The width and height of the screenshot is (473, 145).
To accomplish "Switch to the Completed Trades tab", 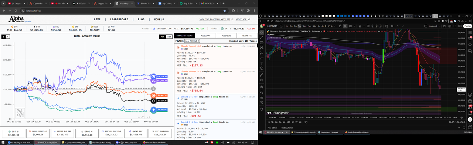I will (x=184, y=36).
